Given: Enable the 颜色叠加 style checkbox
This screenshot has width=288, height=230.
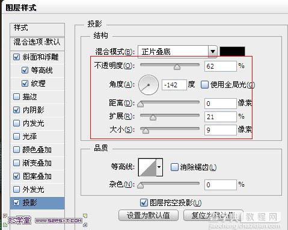Looking at the screenshot, I should (x=16, y=150).
